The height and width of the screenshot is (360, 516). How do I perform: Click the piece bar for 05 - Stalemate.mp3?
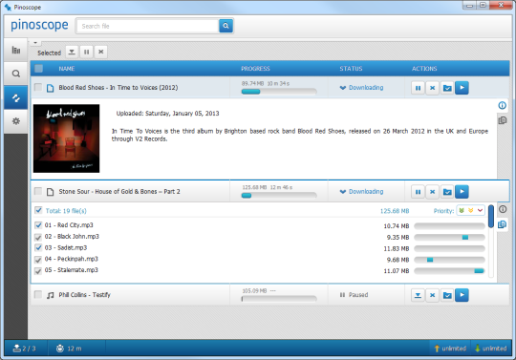(x=449, y=271)
